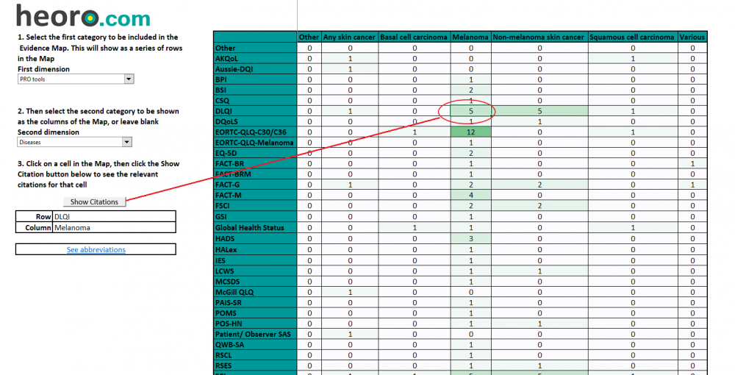Image resolution: width=735 pixels, height=375 pixels.
Task: Click the Non-melanoma skin cancer column header
Action: 539,37
